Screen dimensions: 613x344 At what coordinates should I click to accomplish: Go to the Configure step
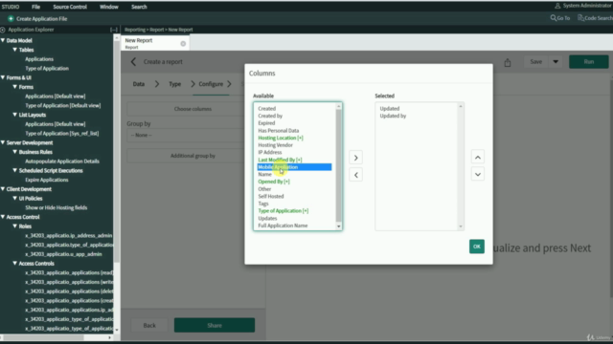click(x=211, y=84)
